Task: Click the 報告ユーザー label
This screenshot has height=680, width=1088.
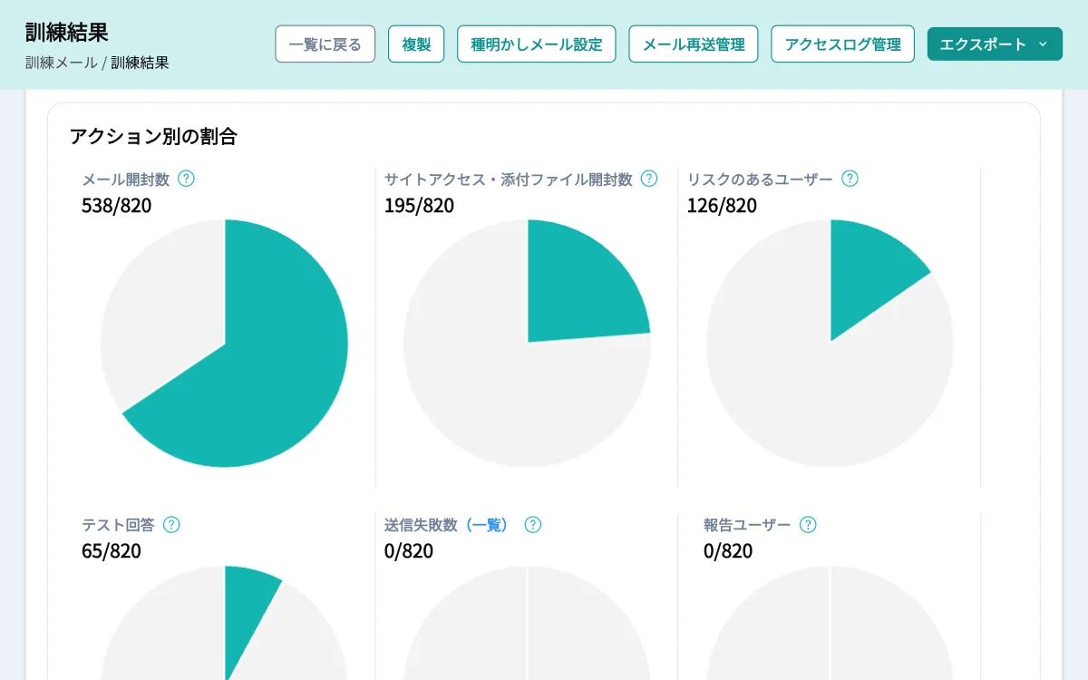Action: (748, 525)
